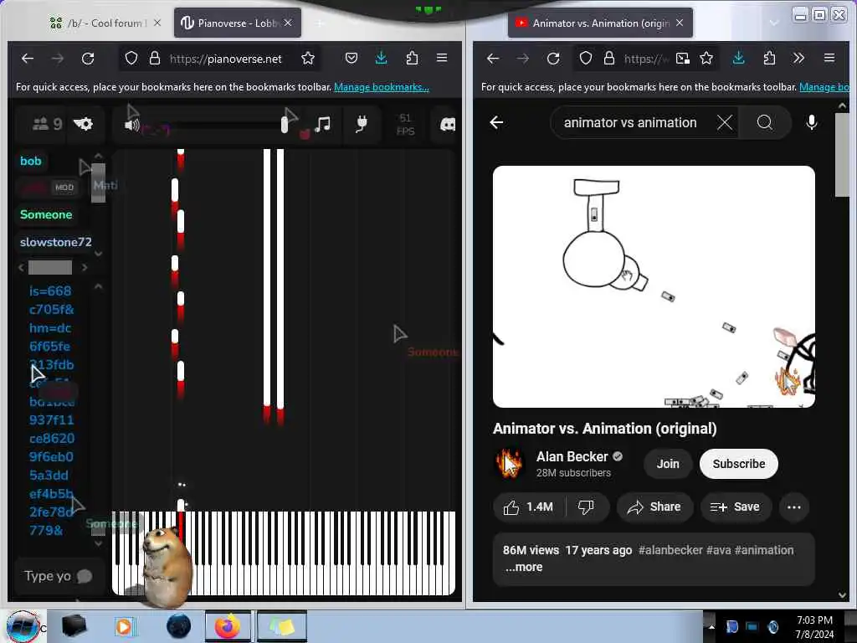Screen dimensions: 857x643
Task: Open Pianoverse music note menu
Action: click(322, 124)
